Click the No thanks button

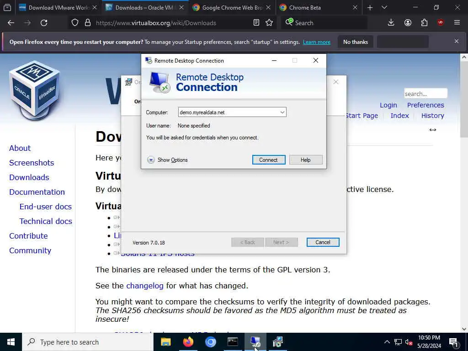click(356, 42)
